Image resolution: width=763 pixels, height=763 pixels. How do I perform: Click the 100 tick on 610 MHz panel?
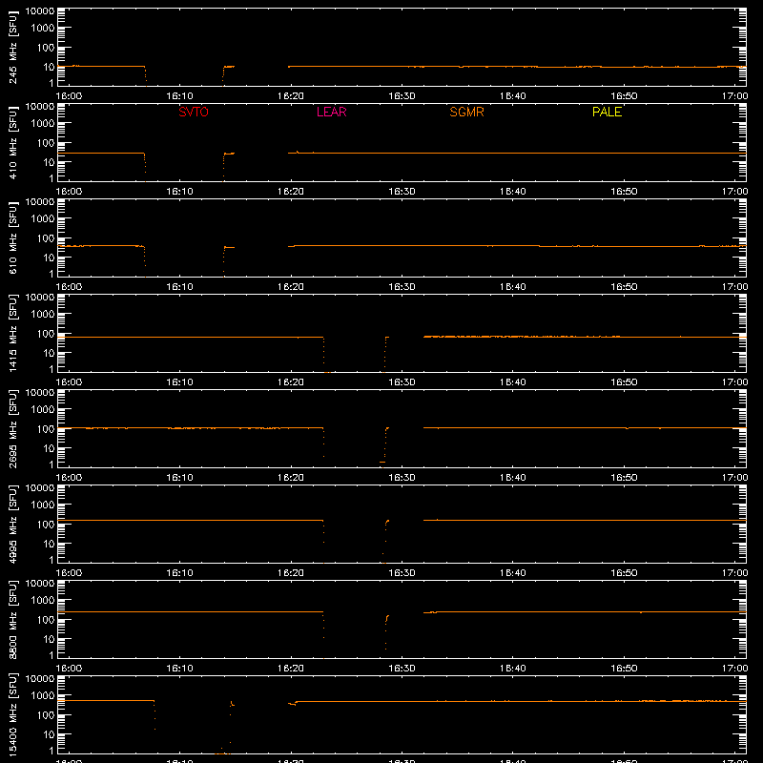46,238
